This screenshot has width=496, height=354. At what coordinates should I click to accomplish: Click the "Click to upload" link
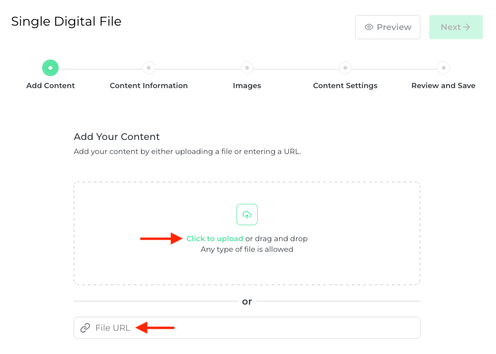coord(215,239)
